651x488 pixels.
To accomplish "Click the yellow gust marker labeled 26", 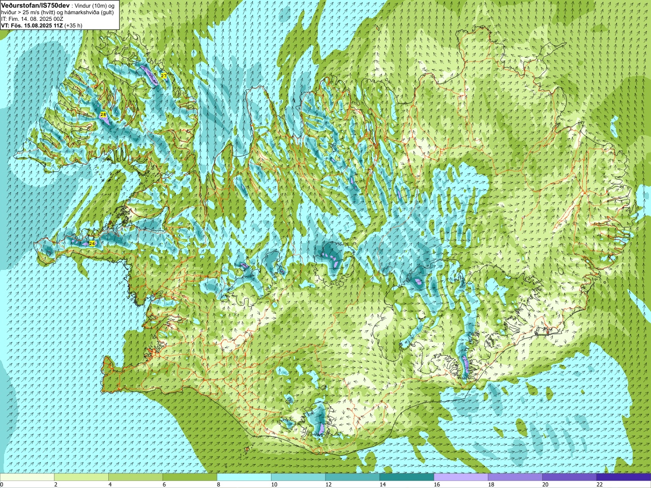I will coord(92,243).
